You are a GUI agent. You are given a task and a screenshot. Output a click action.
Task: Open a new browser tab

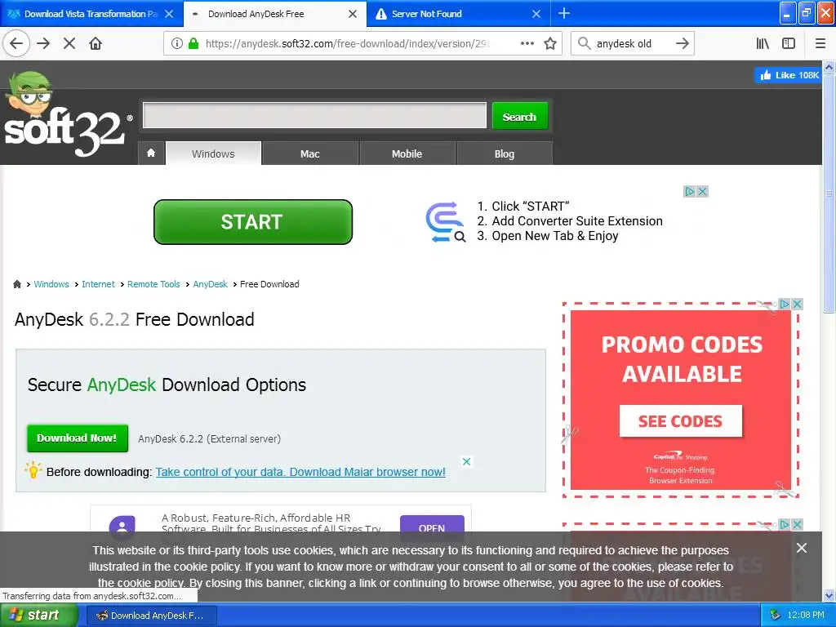tap(564, 13)
